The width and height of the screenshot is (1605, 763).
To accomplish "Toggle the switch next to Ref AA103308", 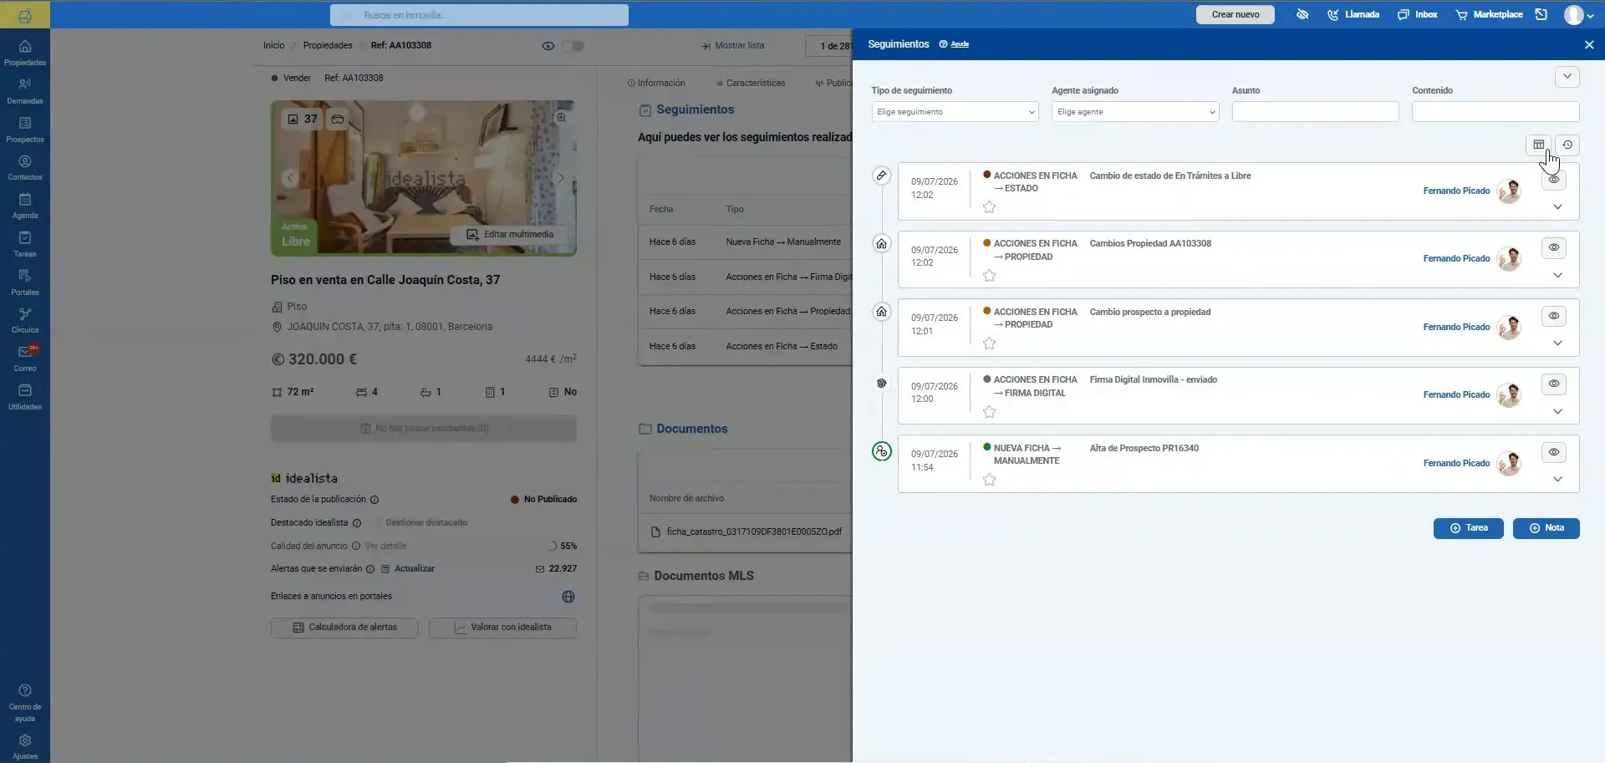I will (573, 46).
